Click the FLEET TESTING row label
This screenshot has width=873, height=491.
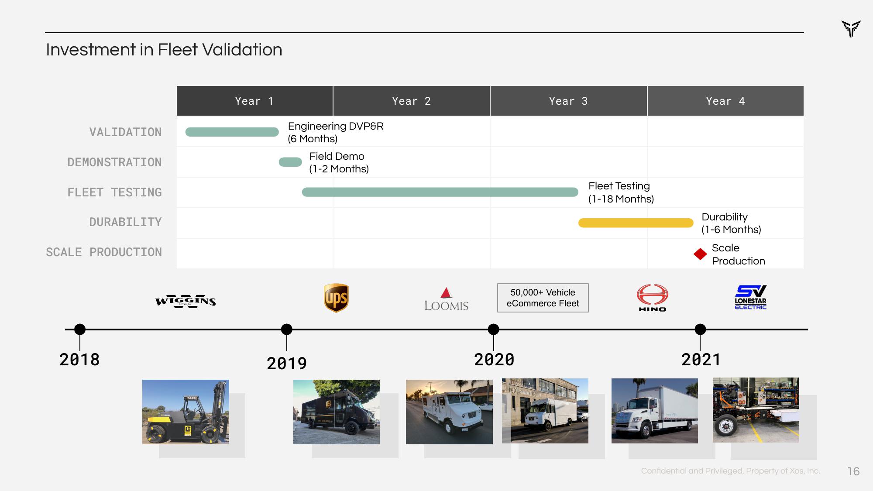(114, 192)
